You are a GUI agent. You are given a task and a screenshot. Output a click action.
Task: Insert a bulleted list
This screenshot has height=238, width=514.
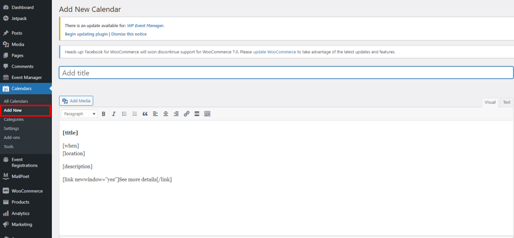(x=124, y=114)
